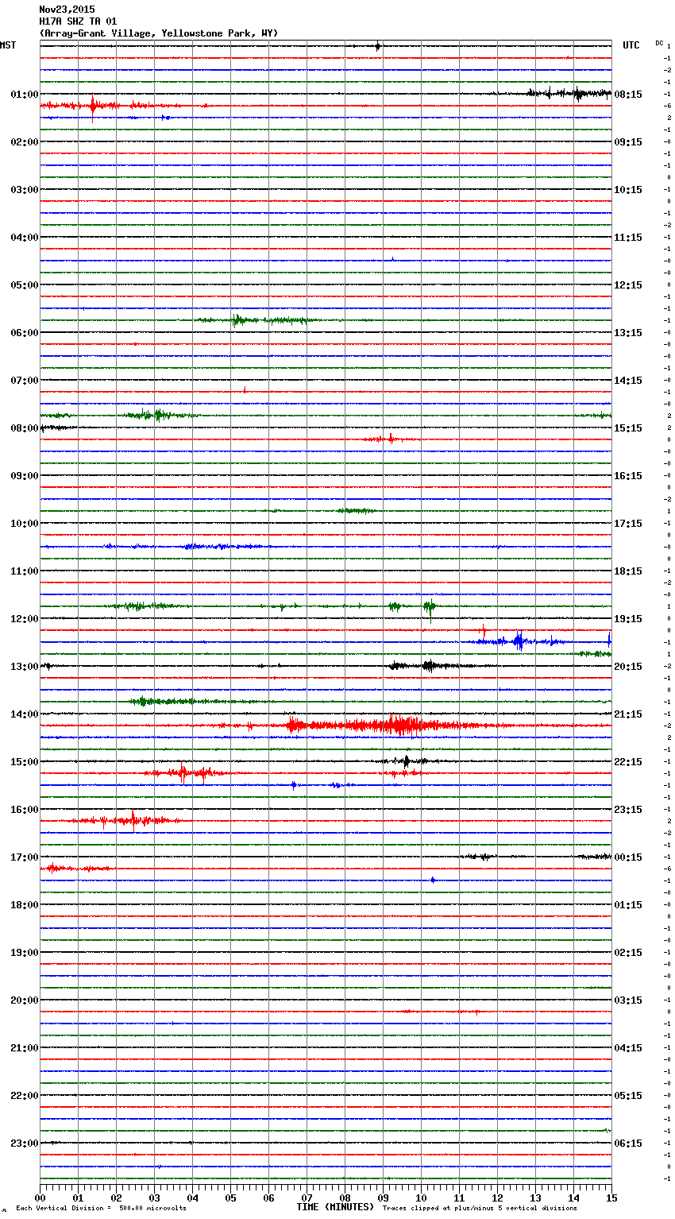
Task: Click the 'Each Vertical Division = 500.00 microvolts' note
Action: tap(102, 1209)
